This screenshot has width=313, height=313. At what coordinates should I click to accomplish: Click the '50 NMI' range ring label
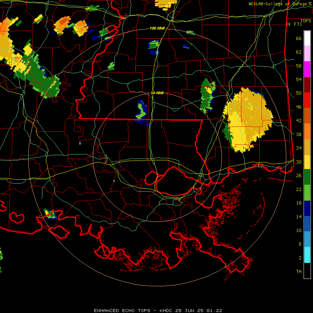[157, 93]
